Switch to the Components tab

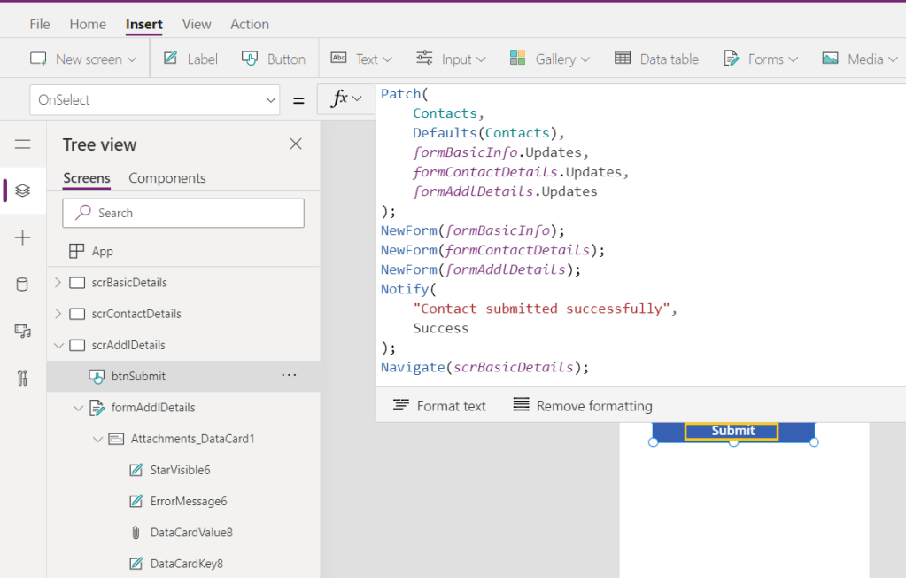(166, 178)
